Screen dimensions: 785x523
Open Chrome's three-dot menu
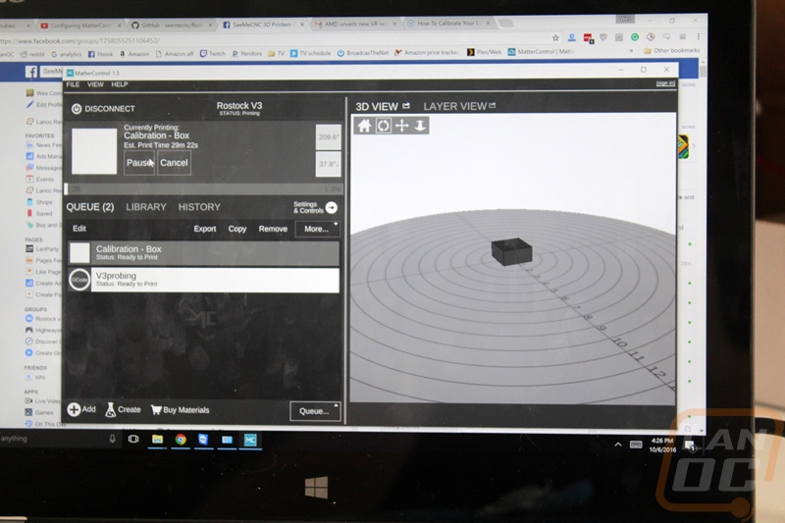(698, 36)
